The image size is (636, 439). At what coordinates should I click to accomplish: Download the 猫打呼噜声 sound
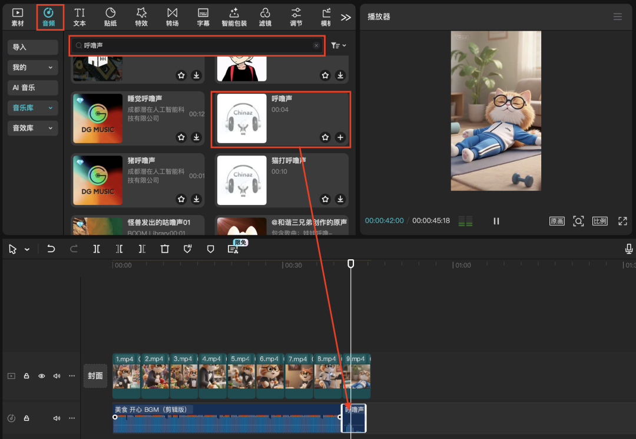click(x=340, y=199)
